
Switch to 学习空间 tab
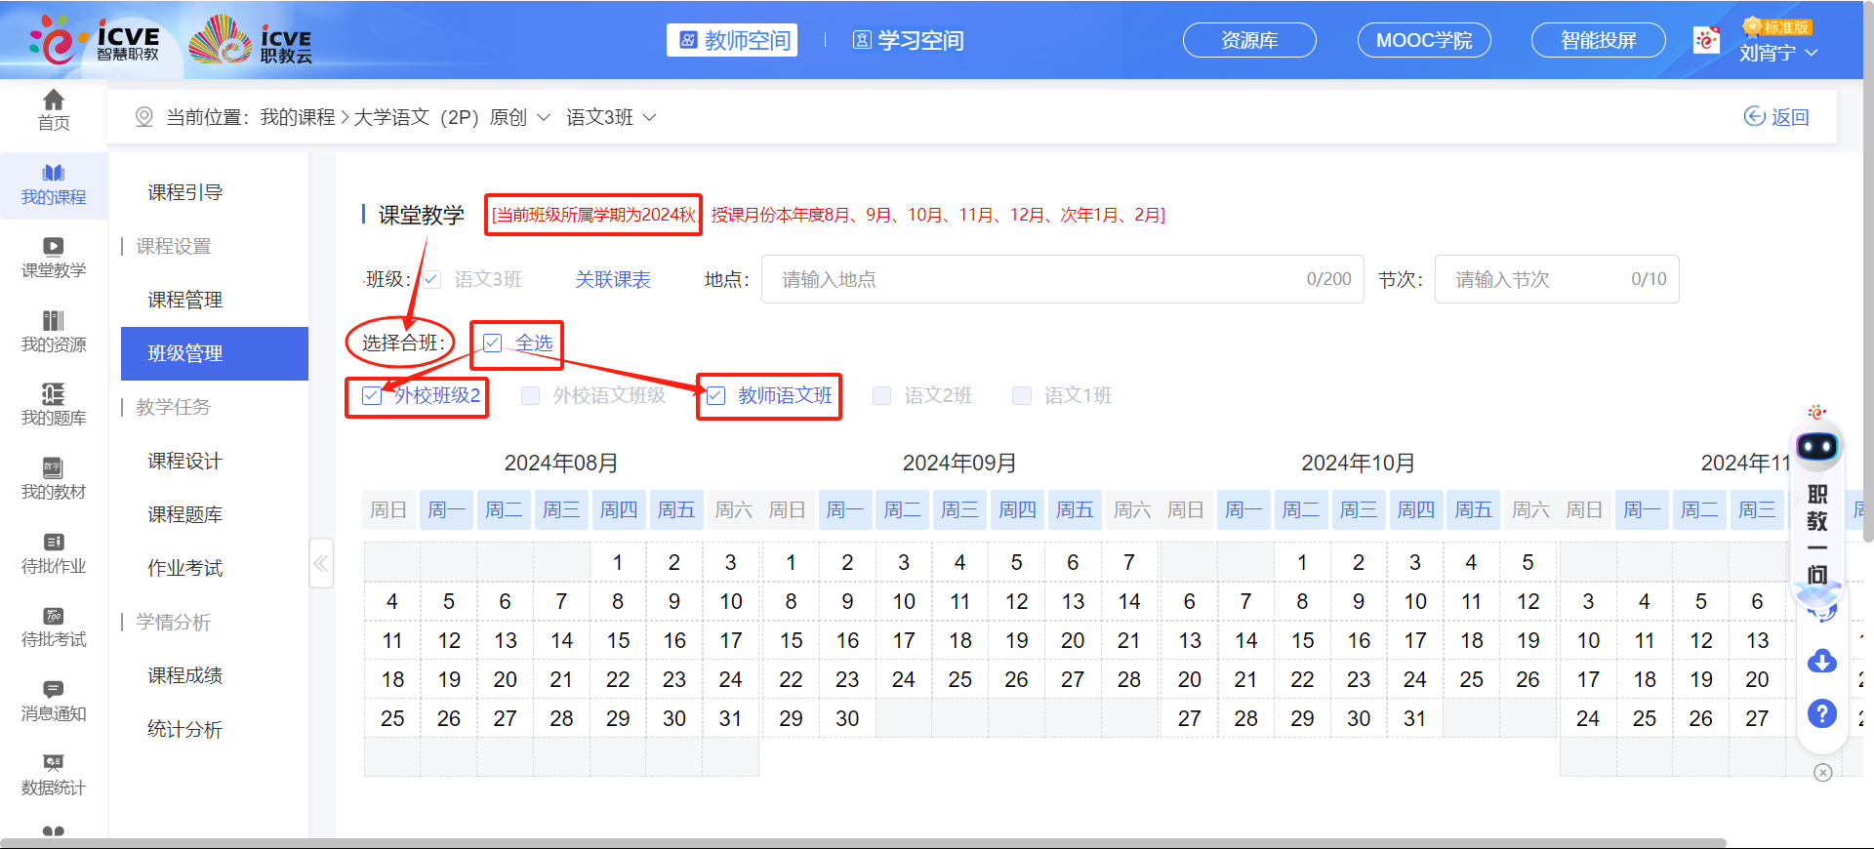909,40
